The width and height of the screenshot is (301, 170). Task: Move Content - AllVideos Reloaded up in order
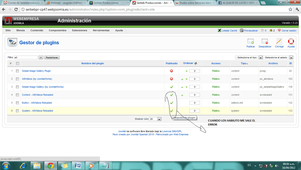pyautogui.click(x=182, y=95)
